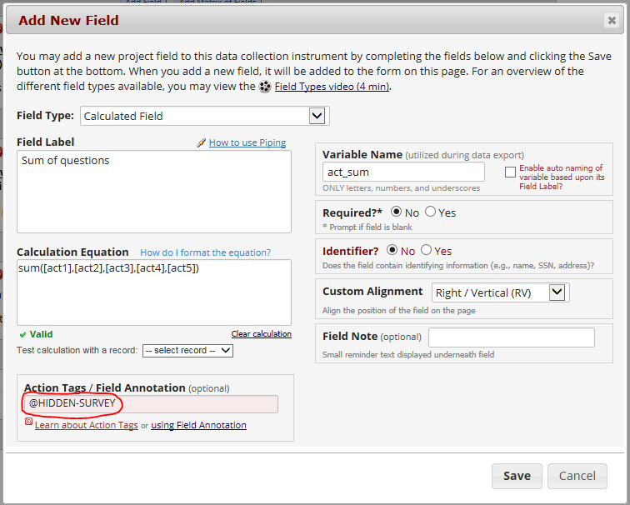Click the red action tag icon beside Learn about Action Tags
The width and height of the screenshot is (630, 505).
pos(28,422)
